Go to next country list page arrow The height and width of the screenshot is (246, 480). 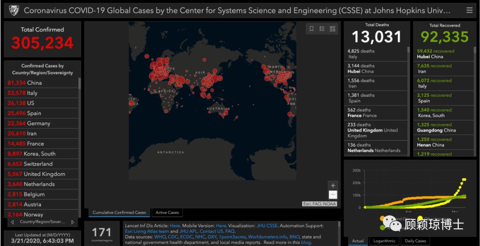click(x=72, y=222)
